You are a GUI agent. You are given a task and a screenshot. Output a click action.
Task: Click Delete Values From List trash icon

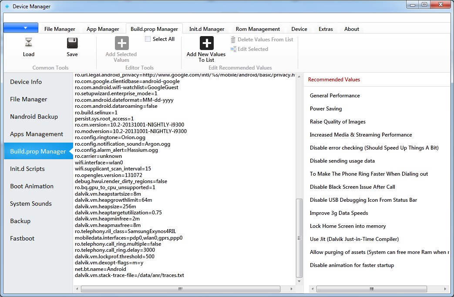(233, 40)
